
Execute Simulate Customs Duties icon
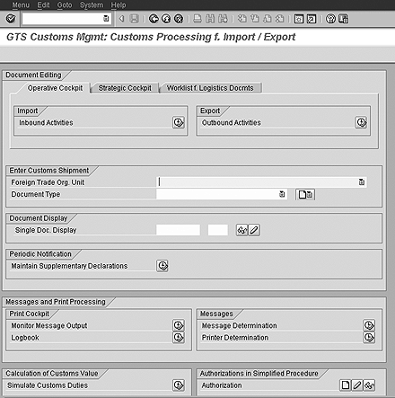coord(179,385)
